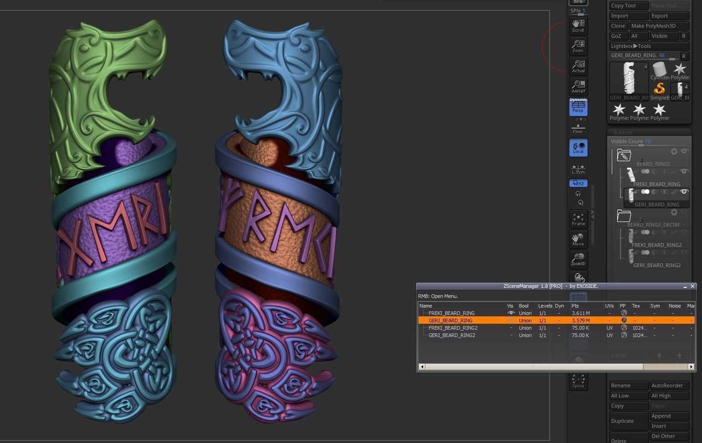The width and height of the screenshot is (702, 443).
Task: Select the Cylinder3D tool thumbnail
Action: coord(659,71)
